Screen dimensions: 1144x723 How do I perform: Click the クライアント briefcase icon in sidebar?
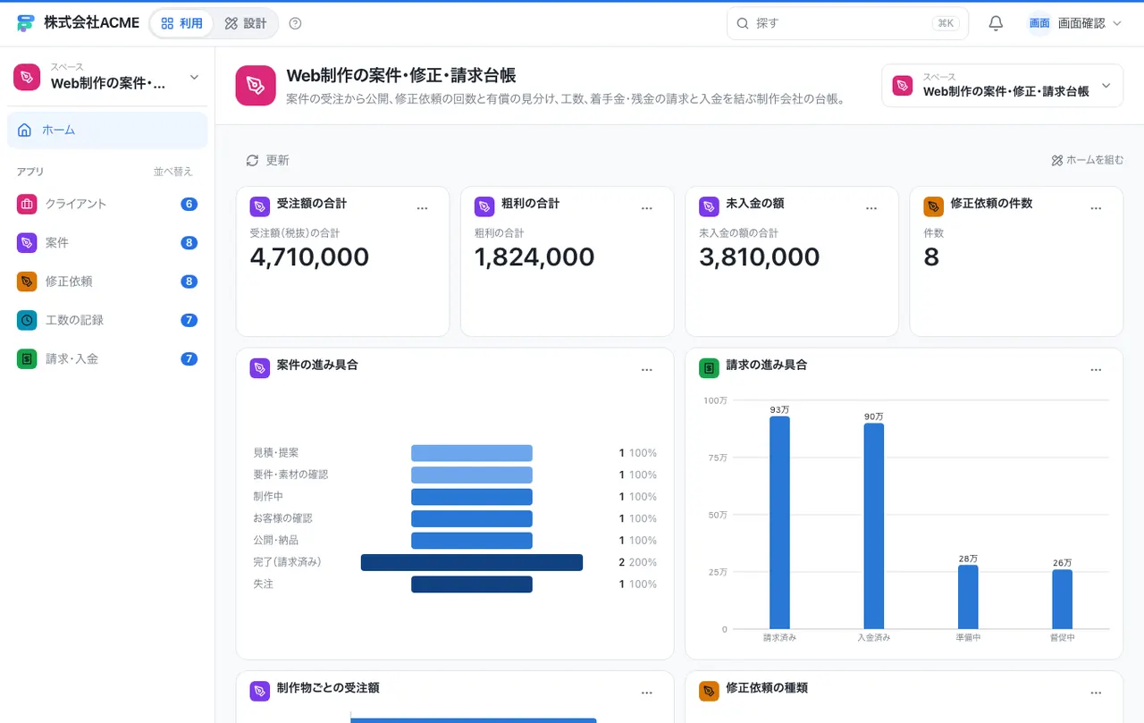point(27,204)
